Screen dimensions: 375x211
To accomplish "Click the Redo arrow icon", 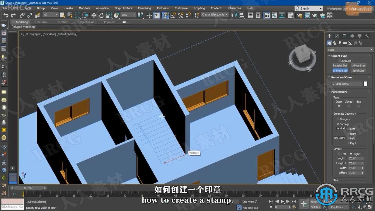I will [13, 15].
